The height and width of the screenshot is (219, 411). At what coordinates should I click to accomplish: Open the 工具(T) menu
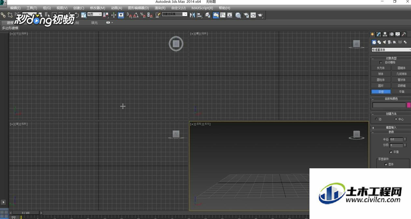pyautogui.click(x=32, y=8)
